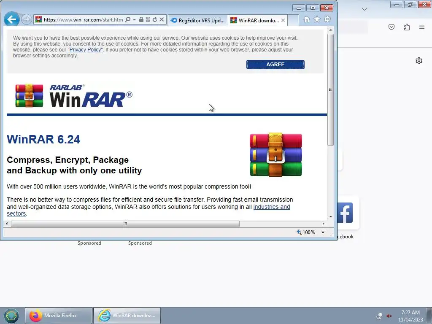
Task: Click Show desktop strip at taskbar end
Action: pos(429,316)
